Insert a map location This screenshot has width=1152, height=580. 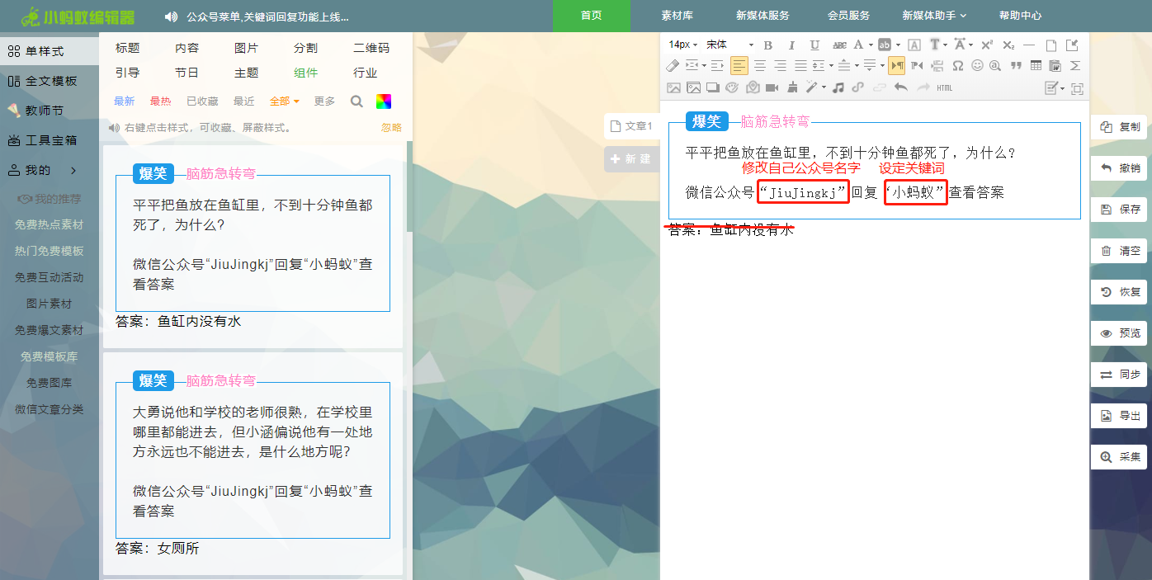(753, 88)
